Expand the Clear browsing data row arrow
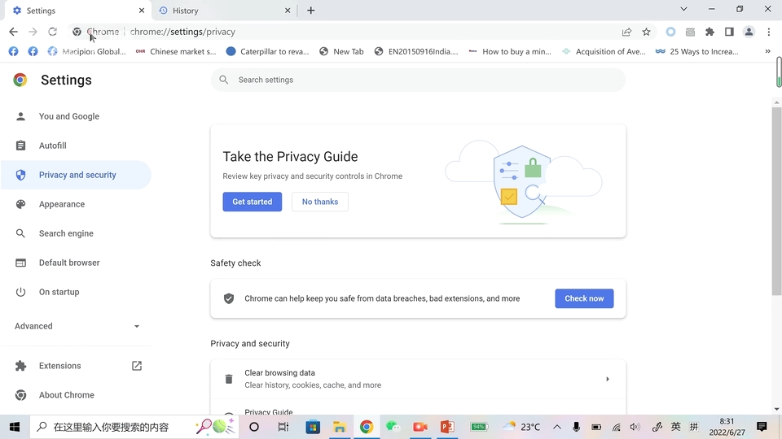 click(607, 379)
